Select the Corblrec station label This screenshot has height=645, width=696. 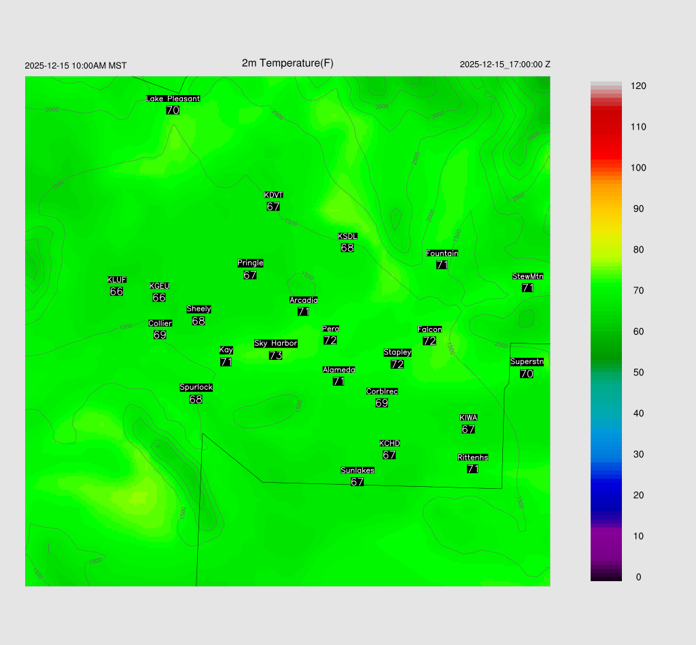382,392
